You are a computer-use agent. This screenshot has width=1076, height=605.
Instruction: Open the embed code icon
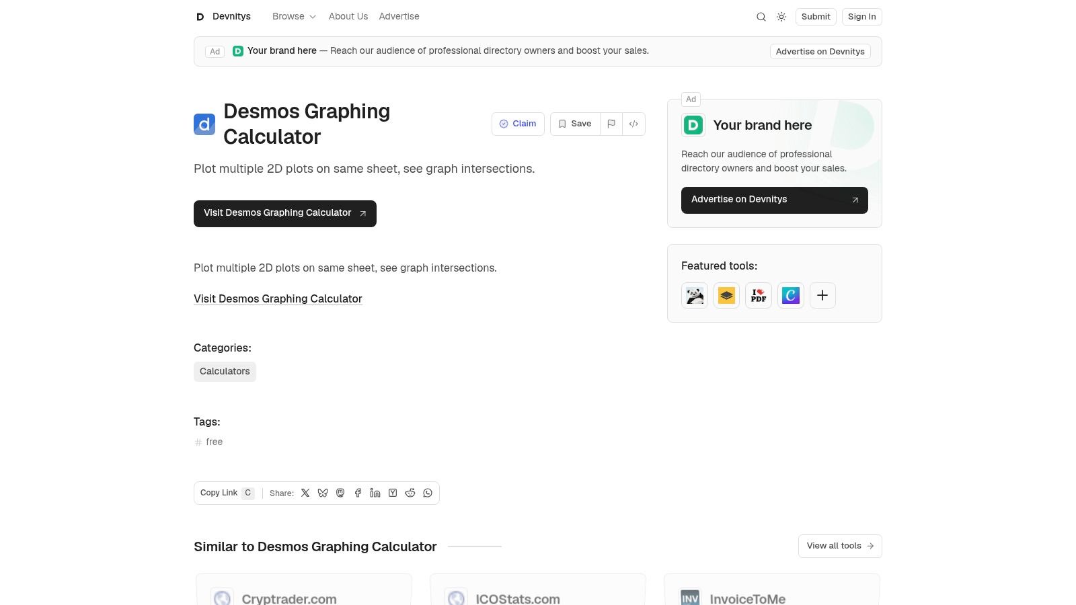tap(633, 124)
